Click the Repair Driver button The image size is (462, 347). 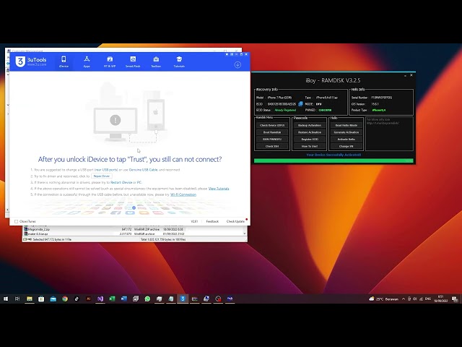coord(101,176)
